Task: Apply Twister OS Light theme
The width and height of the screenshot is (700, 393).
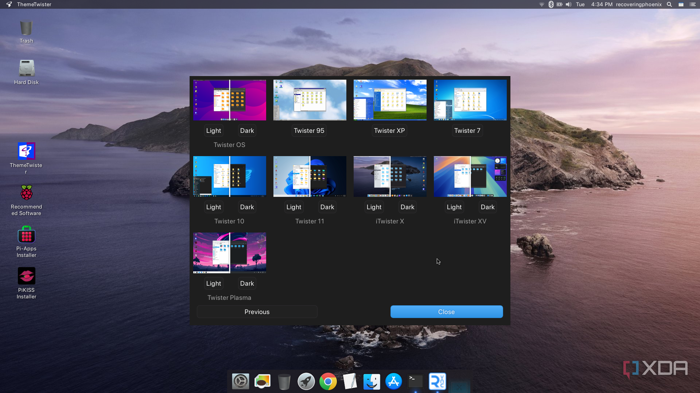Action: [x=214, y=131]
